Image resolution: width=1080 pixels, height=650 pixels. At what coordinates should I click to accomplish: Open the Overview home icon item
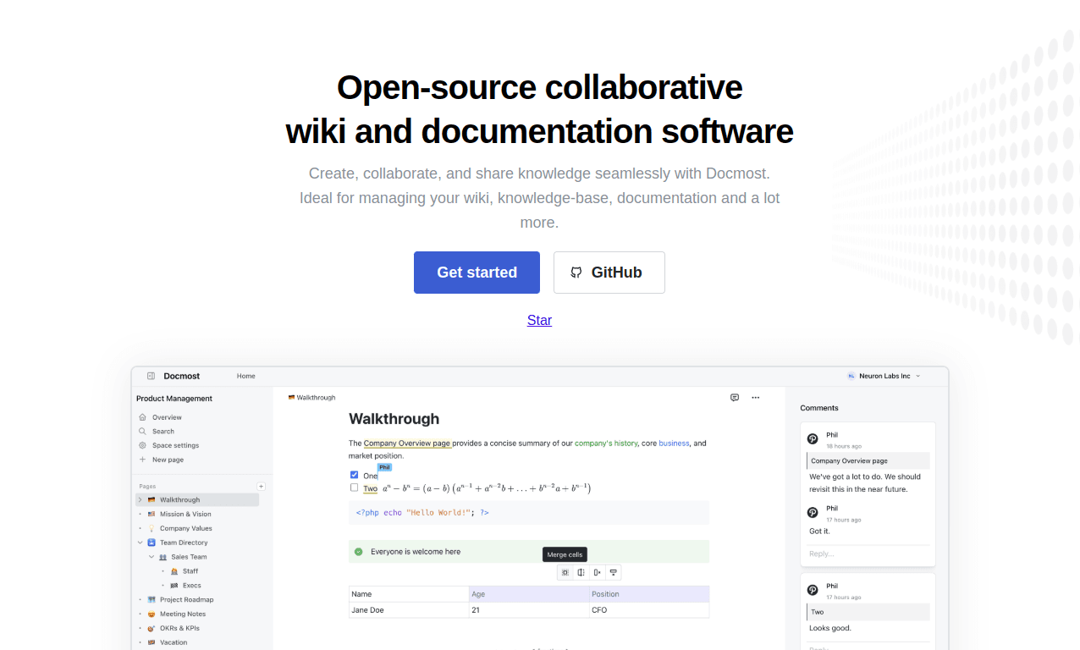pyautogui.click(x=142, y=417)
